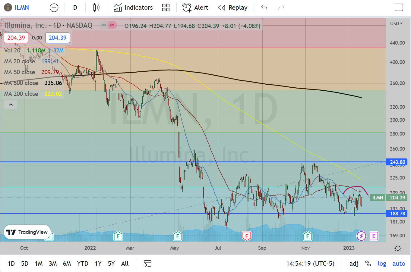Image resolution: width=411 pixels, height=272 pixels.
Task: Collapse the indicator legend with chevron
Action: 11,105
